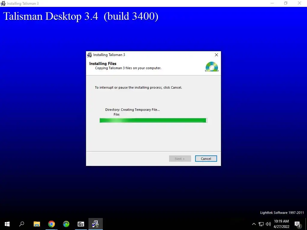
Task: Click 'Copying Talisman 3 files on your computer.' text
Action: 128,68
